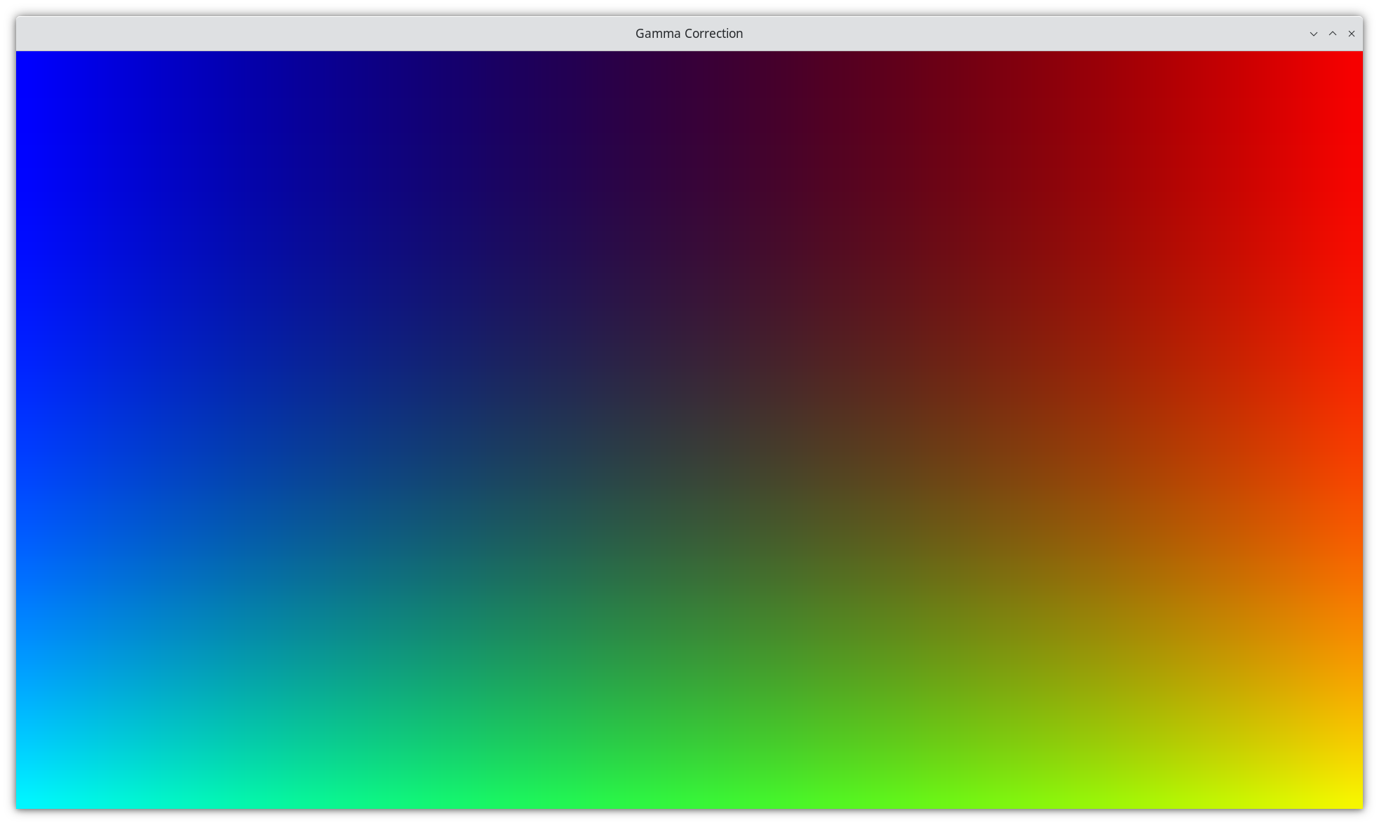Click the dark gray center of the gradient
This screenshot has height=825, width=1379.
click(x=689, y=429)
